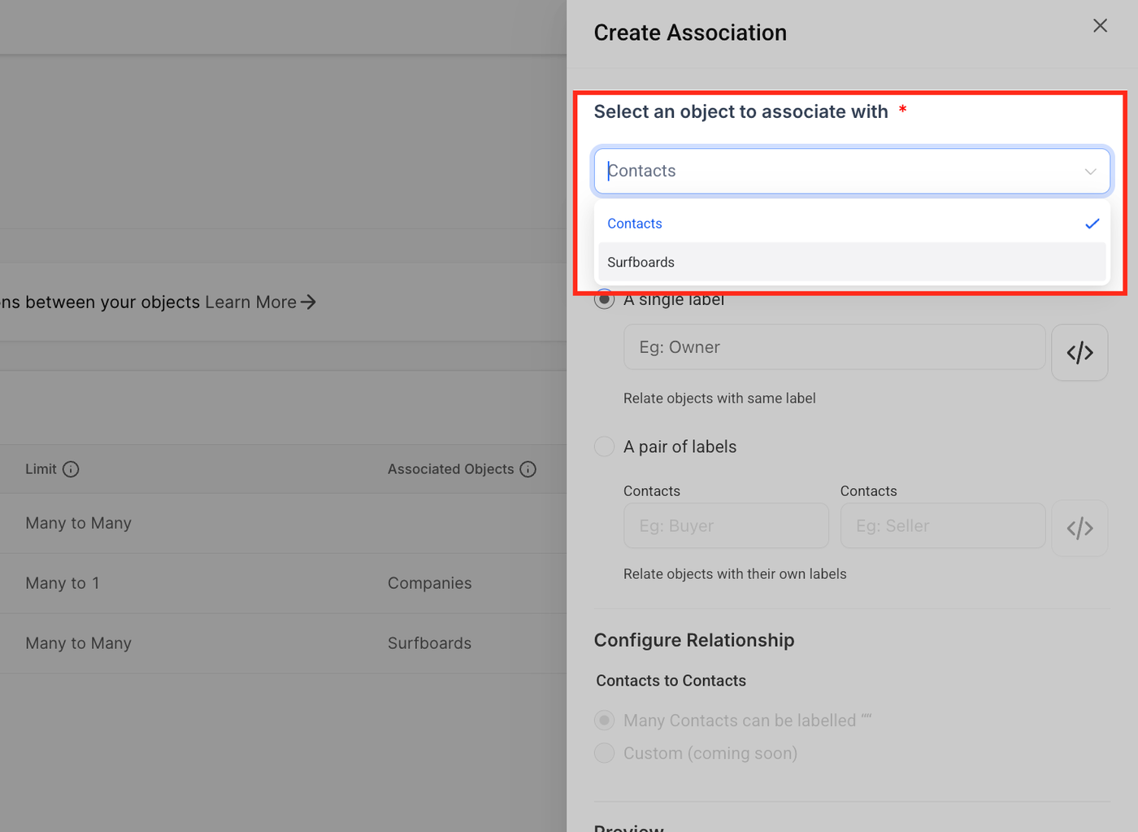The height and width of the screenshot is (832, 1138).
Task: Click the 'Eg: Buyer' label field
Action: click(726, 525)
